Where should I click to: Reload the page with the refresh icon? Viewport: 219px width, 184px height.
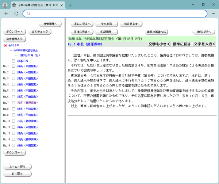(x=16, y=13)
